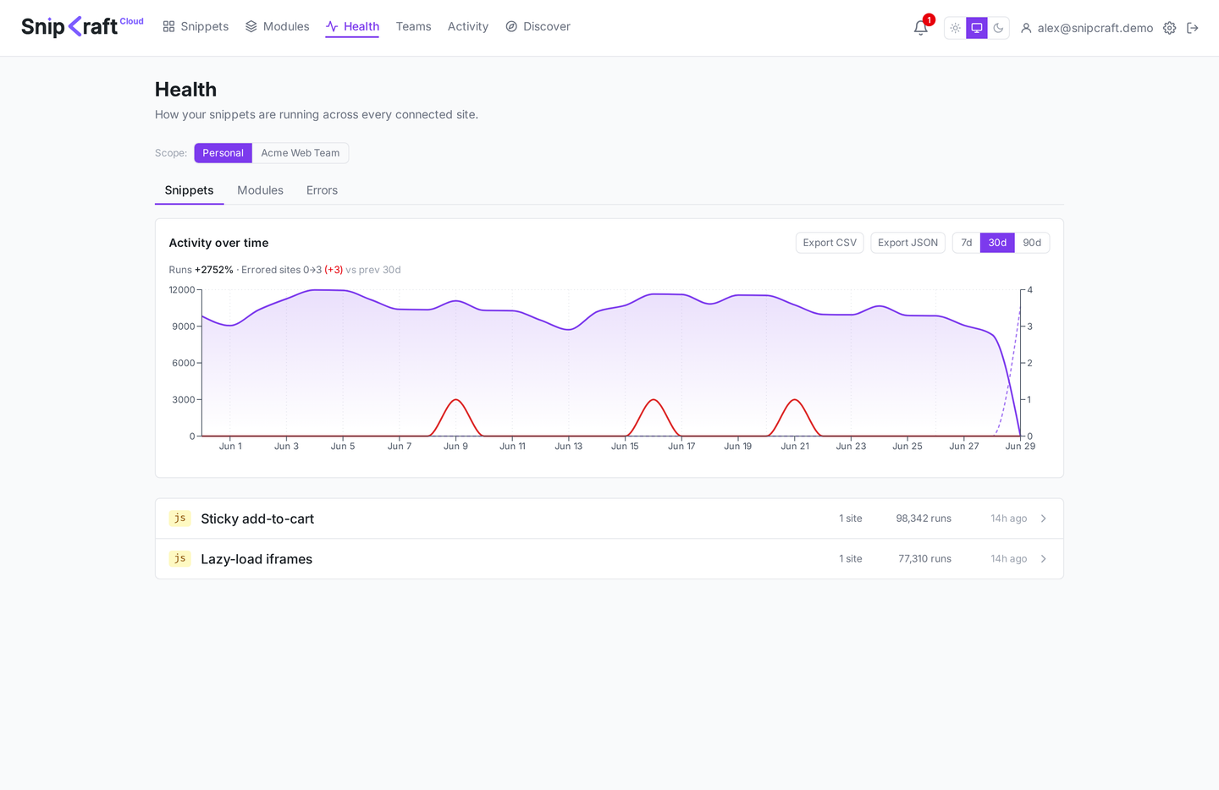The height and width of the screenshot is (790, 1219).
Task: Export chart data as CSV
Action: (830, 243)
